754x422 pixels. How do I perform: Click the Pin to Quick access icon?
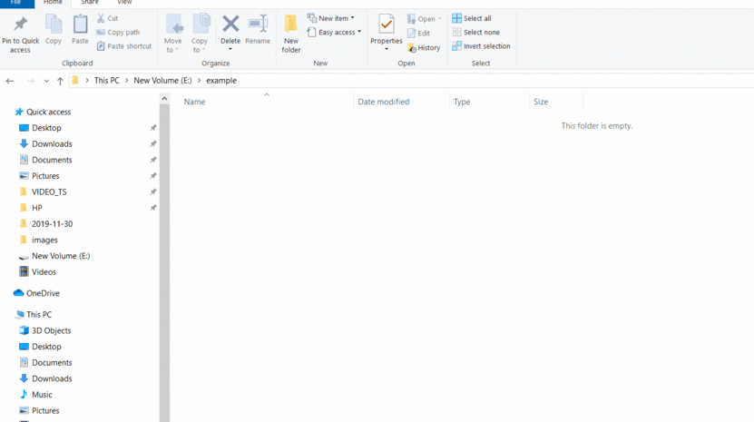click(x=20, y=25)
